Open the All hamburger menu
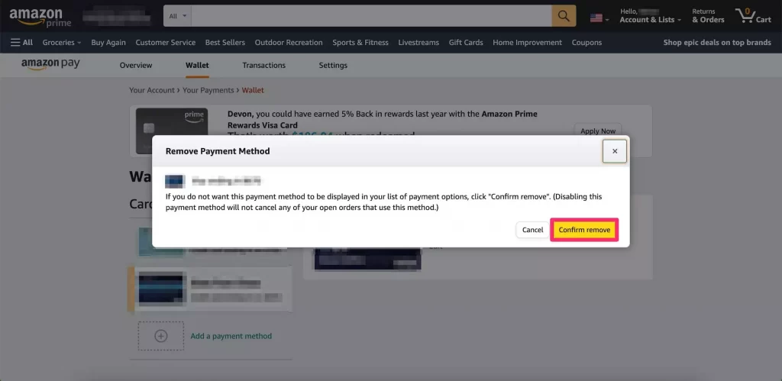The height and width of the screenshot is (381, 782). pyautogui.click(x=21, y=43)
